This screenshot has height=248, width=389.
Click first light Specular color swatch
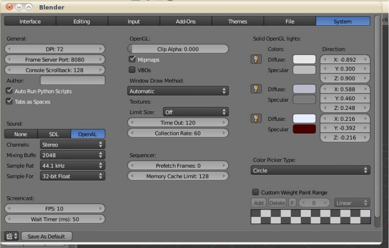coord(304,70)
